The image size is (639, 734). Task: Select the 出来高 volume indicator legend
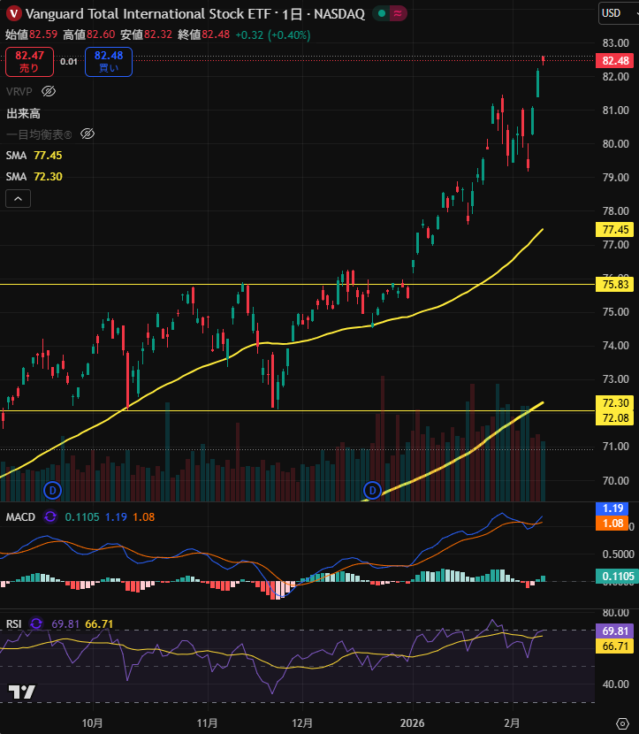click(24, 113)
